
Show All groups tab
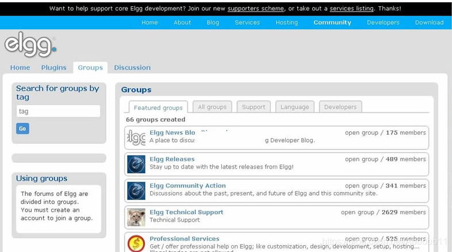pos(212,106)
